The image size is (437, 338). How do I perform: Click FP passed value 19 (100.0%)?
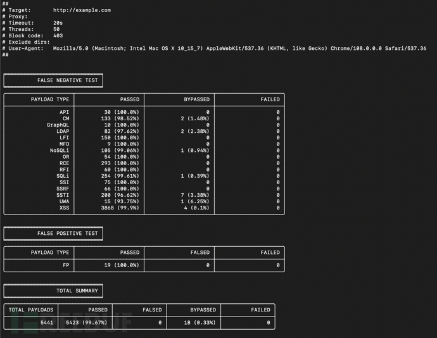(x=122, y=266)
